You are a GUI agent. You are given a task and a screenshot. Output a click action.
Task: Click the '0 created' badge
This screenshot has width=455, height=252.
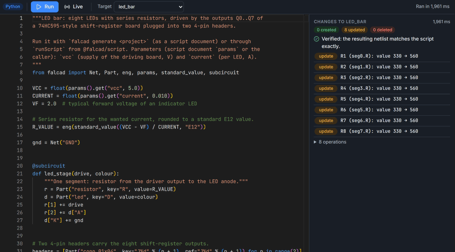pos(326,29)
